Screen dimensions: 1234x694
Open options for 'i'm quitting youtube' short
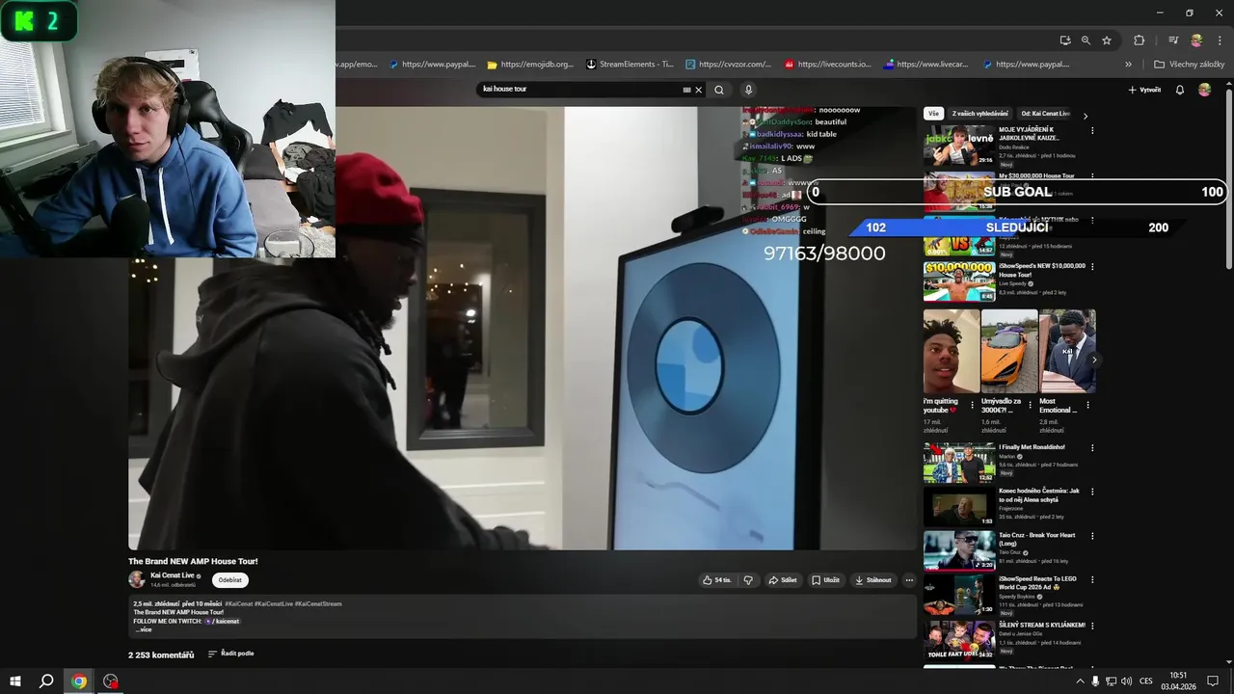point(972,405)
